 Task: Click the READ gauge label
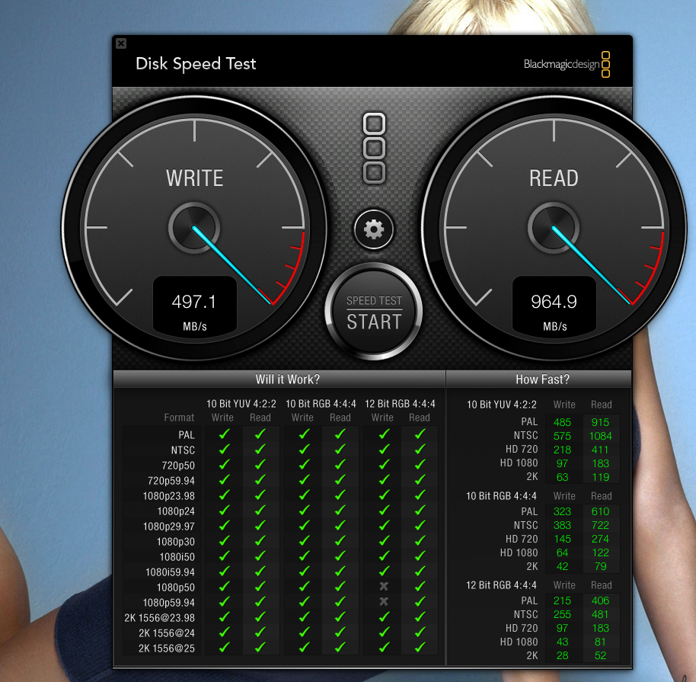(554, 178)
